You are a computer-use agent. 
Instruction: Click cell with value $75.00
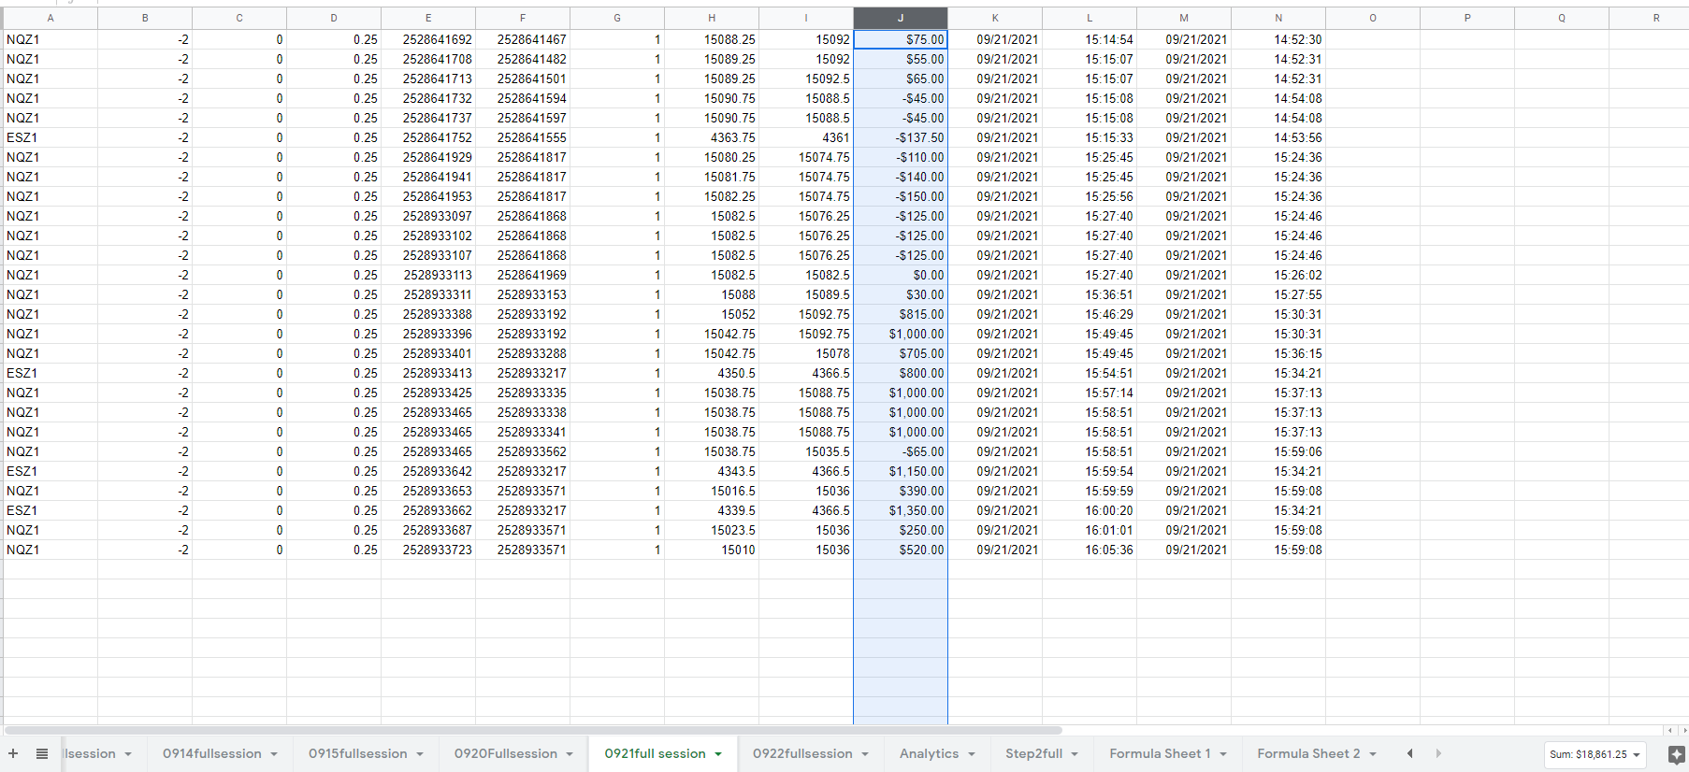coord(901,39)
